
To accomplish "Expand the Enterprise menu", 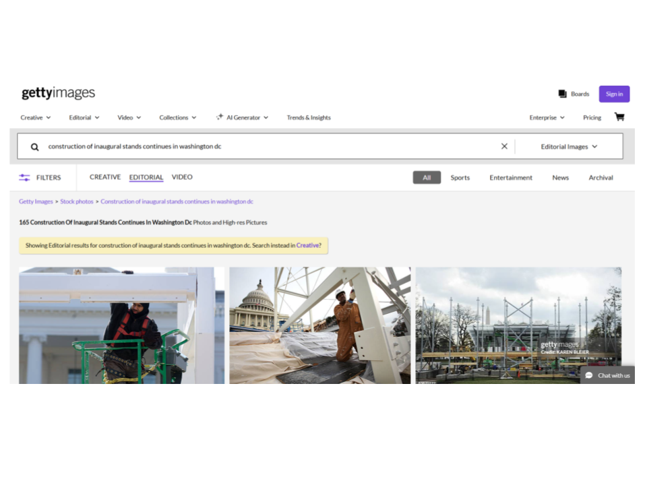I will tap(547, 118).
